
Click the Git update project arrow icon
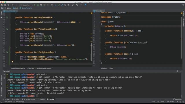tap(55, 5)
